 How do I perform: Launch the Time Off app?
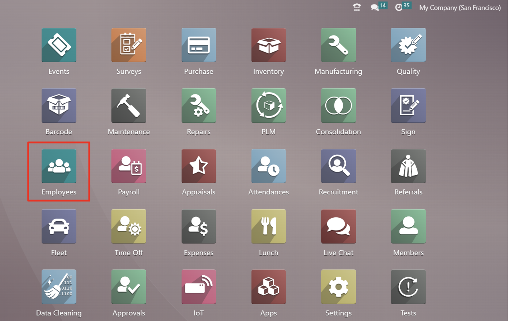pyautogui.click(x=129, y=226)
